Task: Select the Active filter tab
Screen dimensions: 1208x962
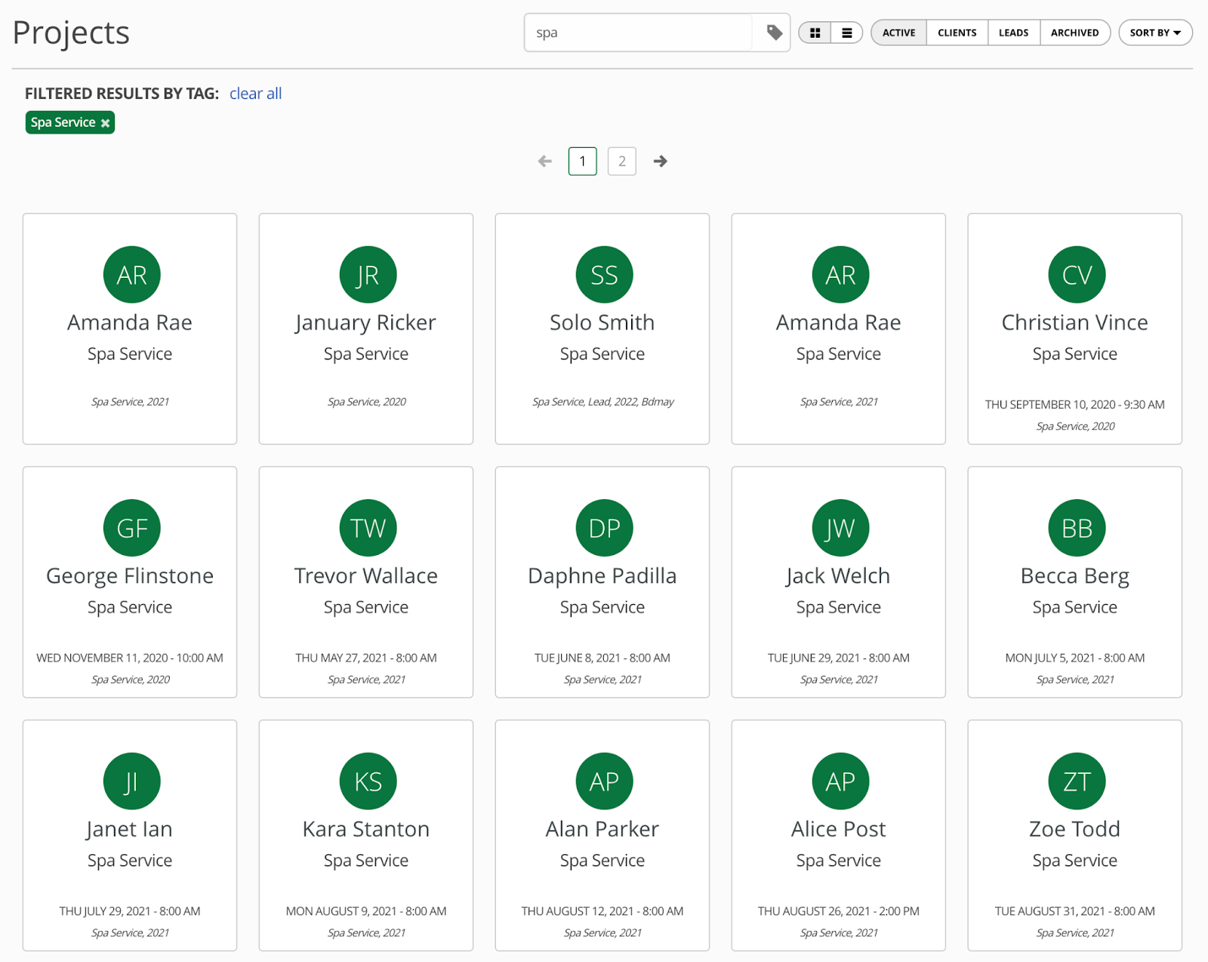Action: [898, 32]
